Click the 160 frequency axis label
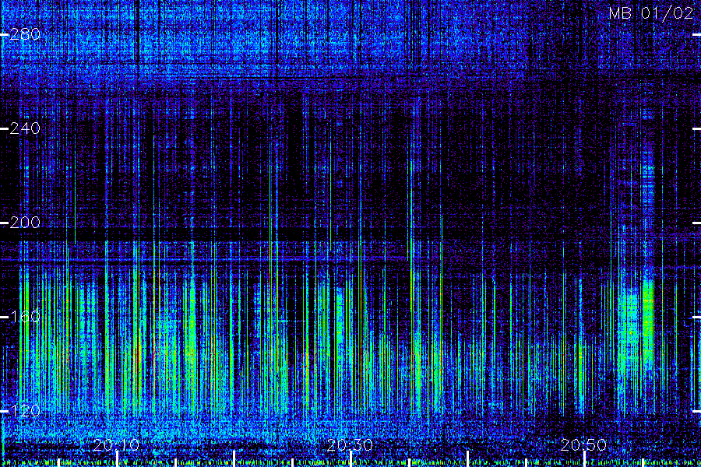Image resolution: width=701 pixels, height=467 pixels. coord(25,317)
